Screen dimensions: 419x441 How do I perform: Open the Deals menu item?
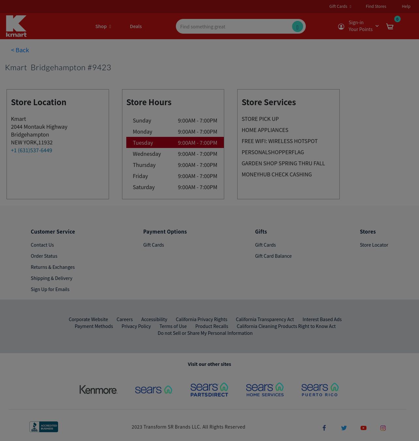[x=136, y=26]
